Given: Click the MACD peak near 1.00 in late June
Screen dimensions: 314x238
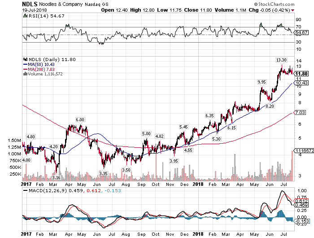Looking at the screenshot, I should point(283,191).
